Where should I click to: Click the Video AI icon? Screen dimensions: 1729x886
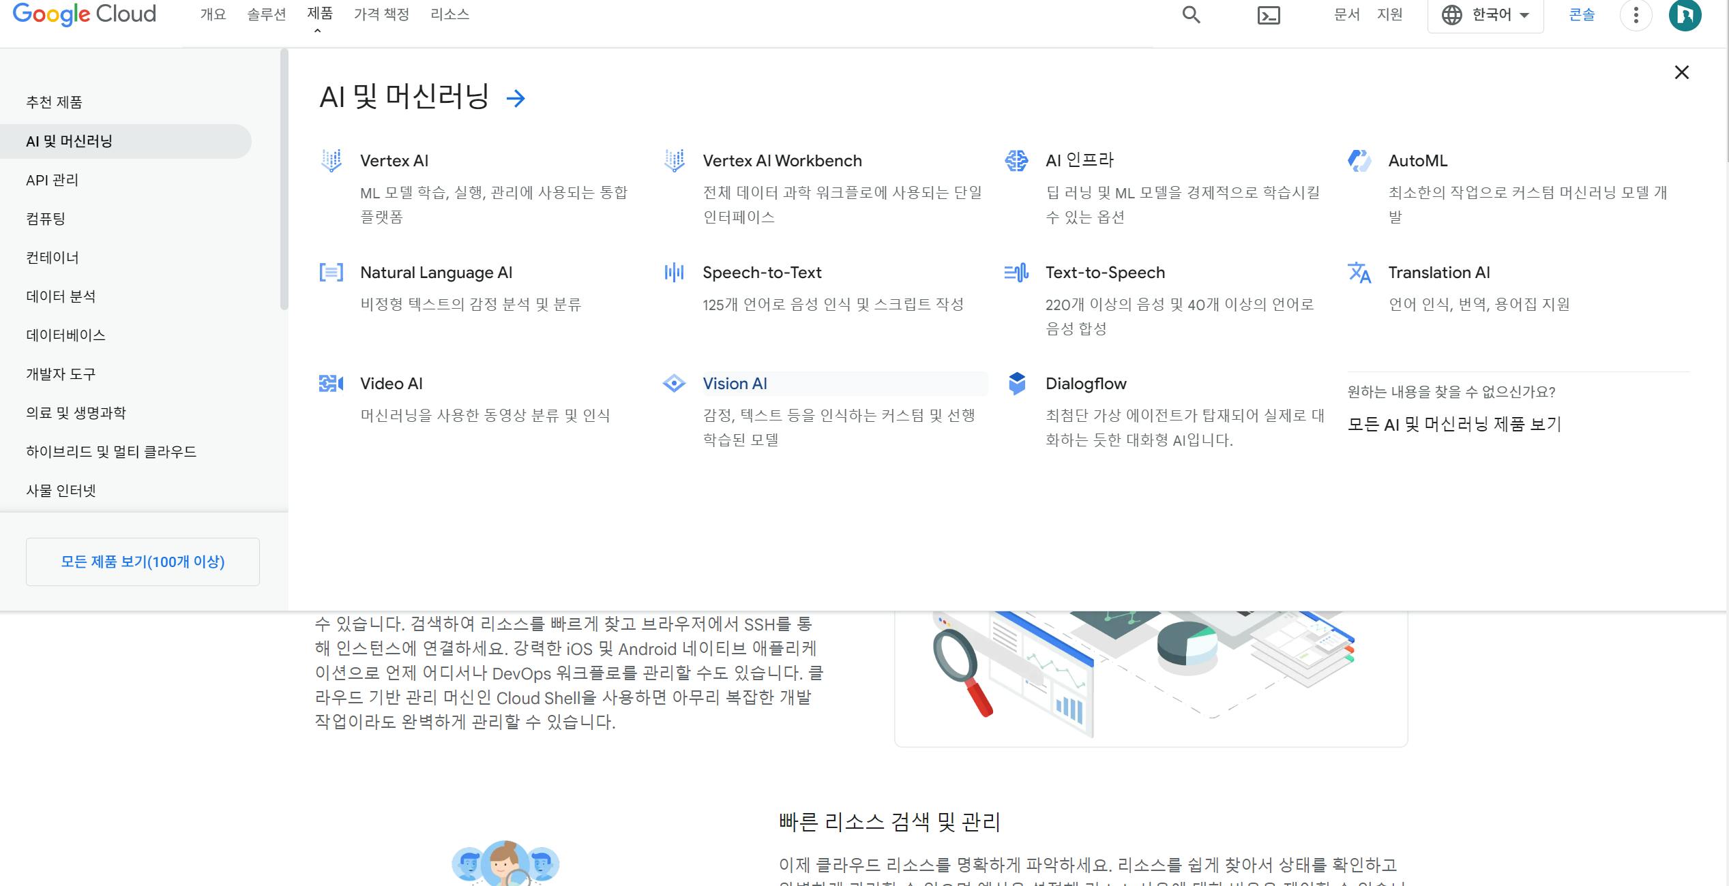point(331,384)
